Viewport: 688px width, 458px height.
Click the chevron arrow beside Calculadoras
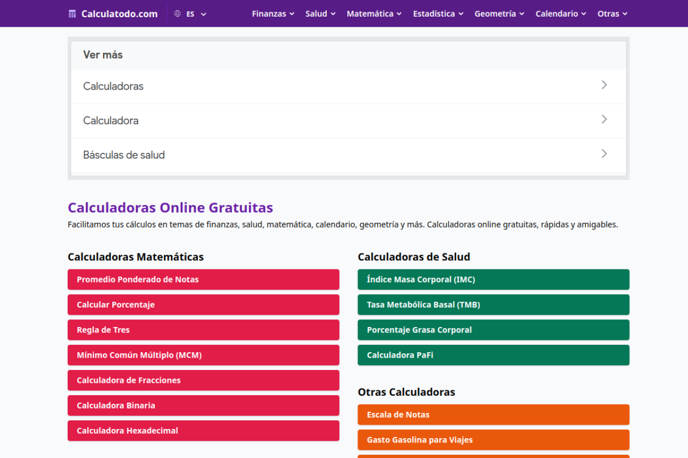[604, 85]
